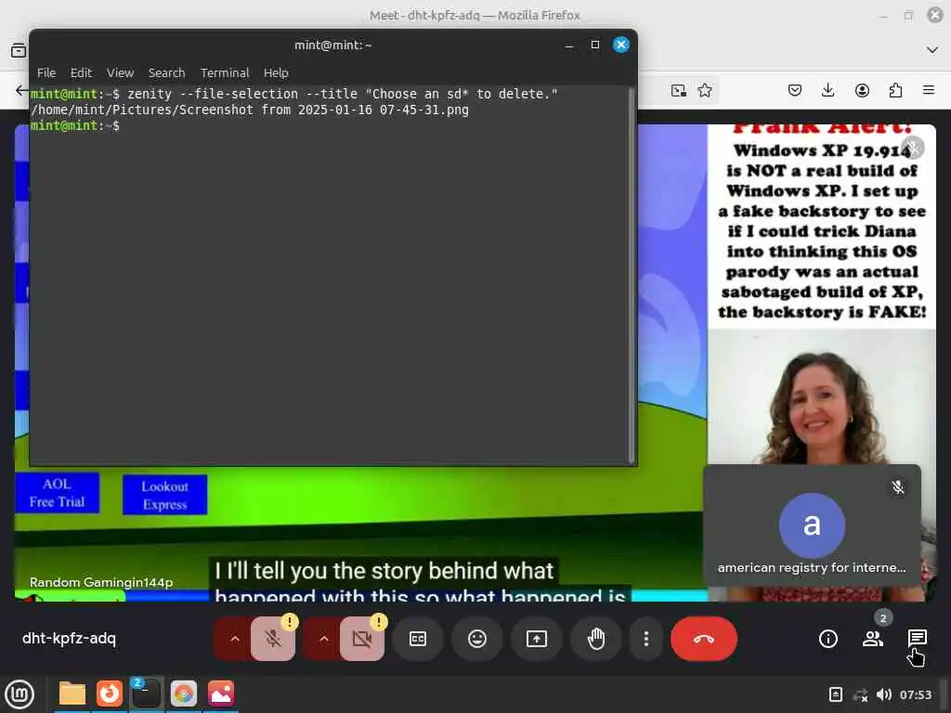
Task: Open Firefox picture-in-picture address bar icon
Action: [x=679, y=90]
